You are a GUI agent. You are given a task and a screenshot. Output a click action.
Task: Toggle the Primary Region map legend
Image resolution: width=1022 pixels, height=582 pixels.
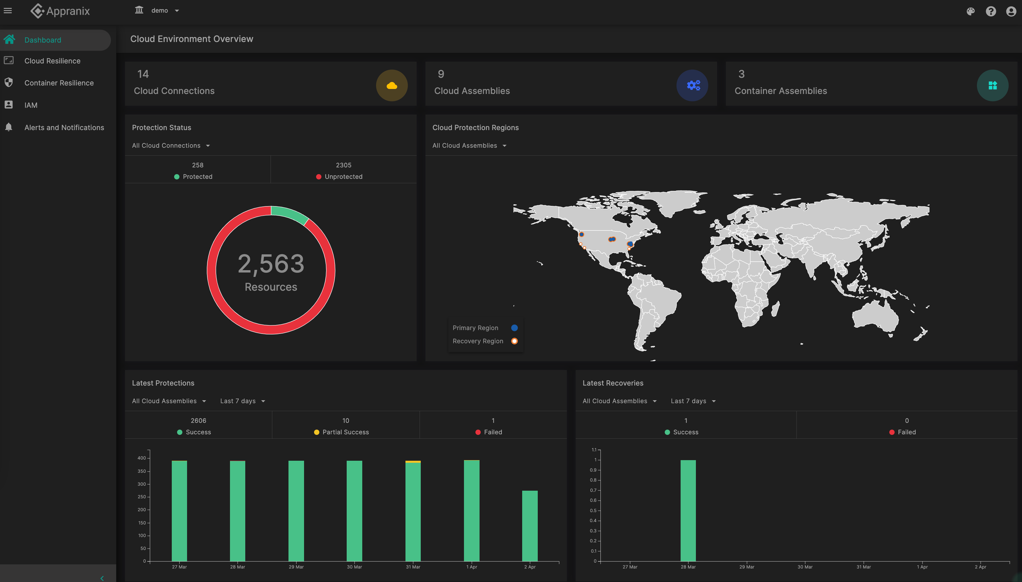click(514, 328)
